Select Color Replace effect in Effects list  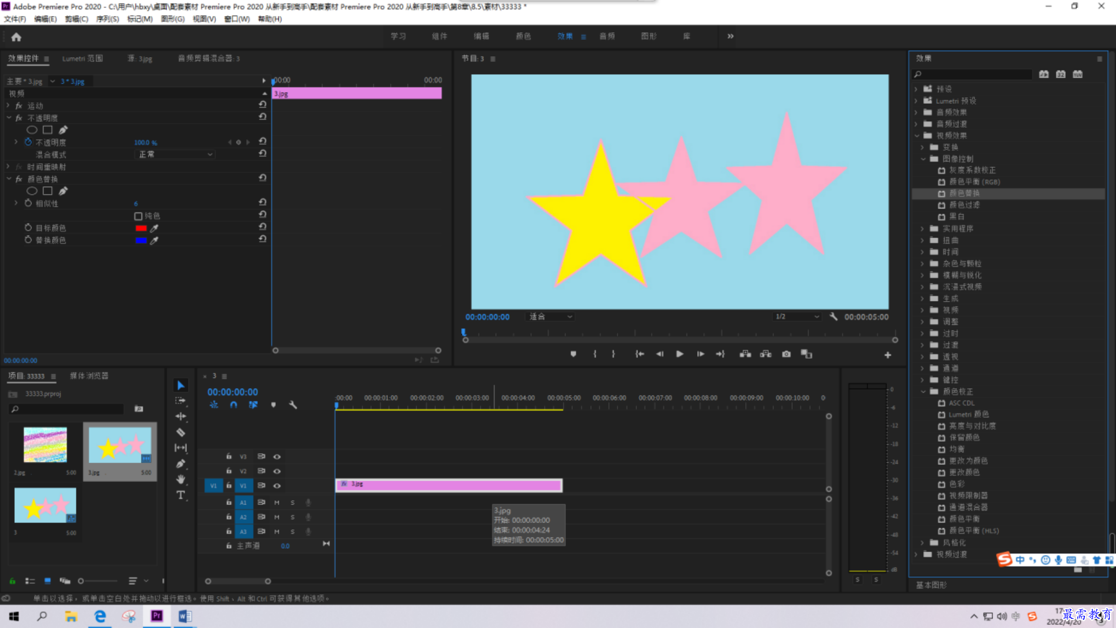pos(1008,193)
